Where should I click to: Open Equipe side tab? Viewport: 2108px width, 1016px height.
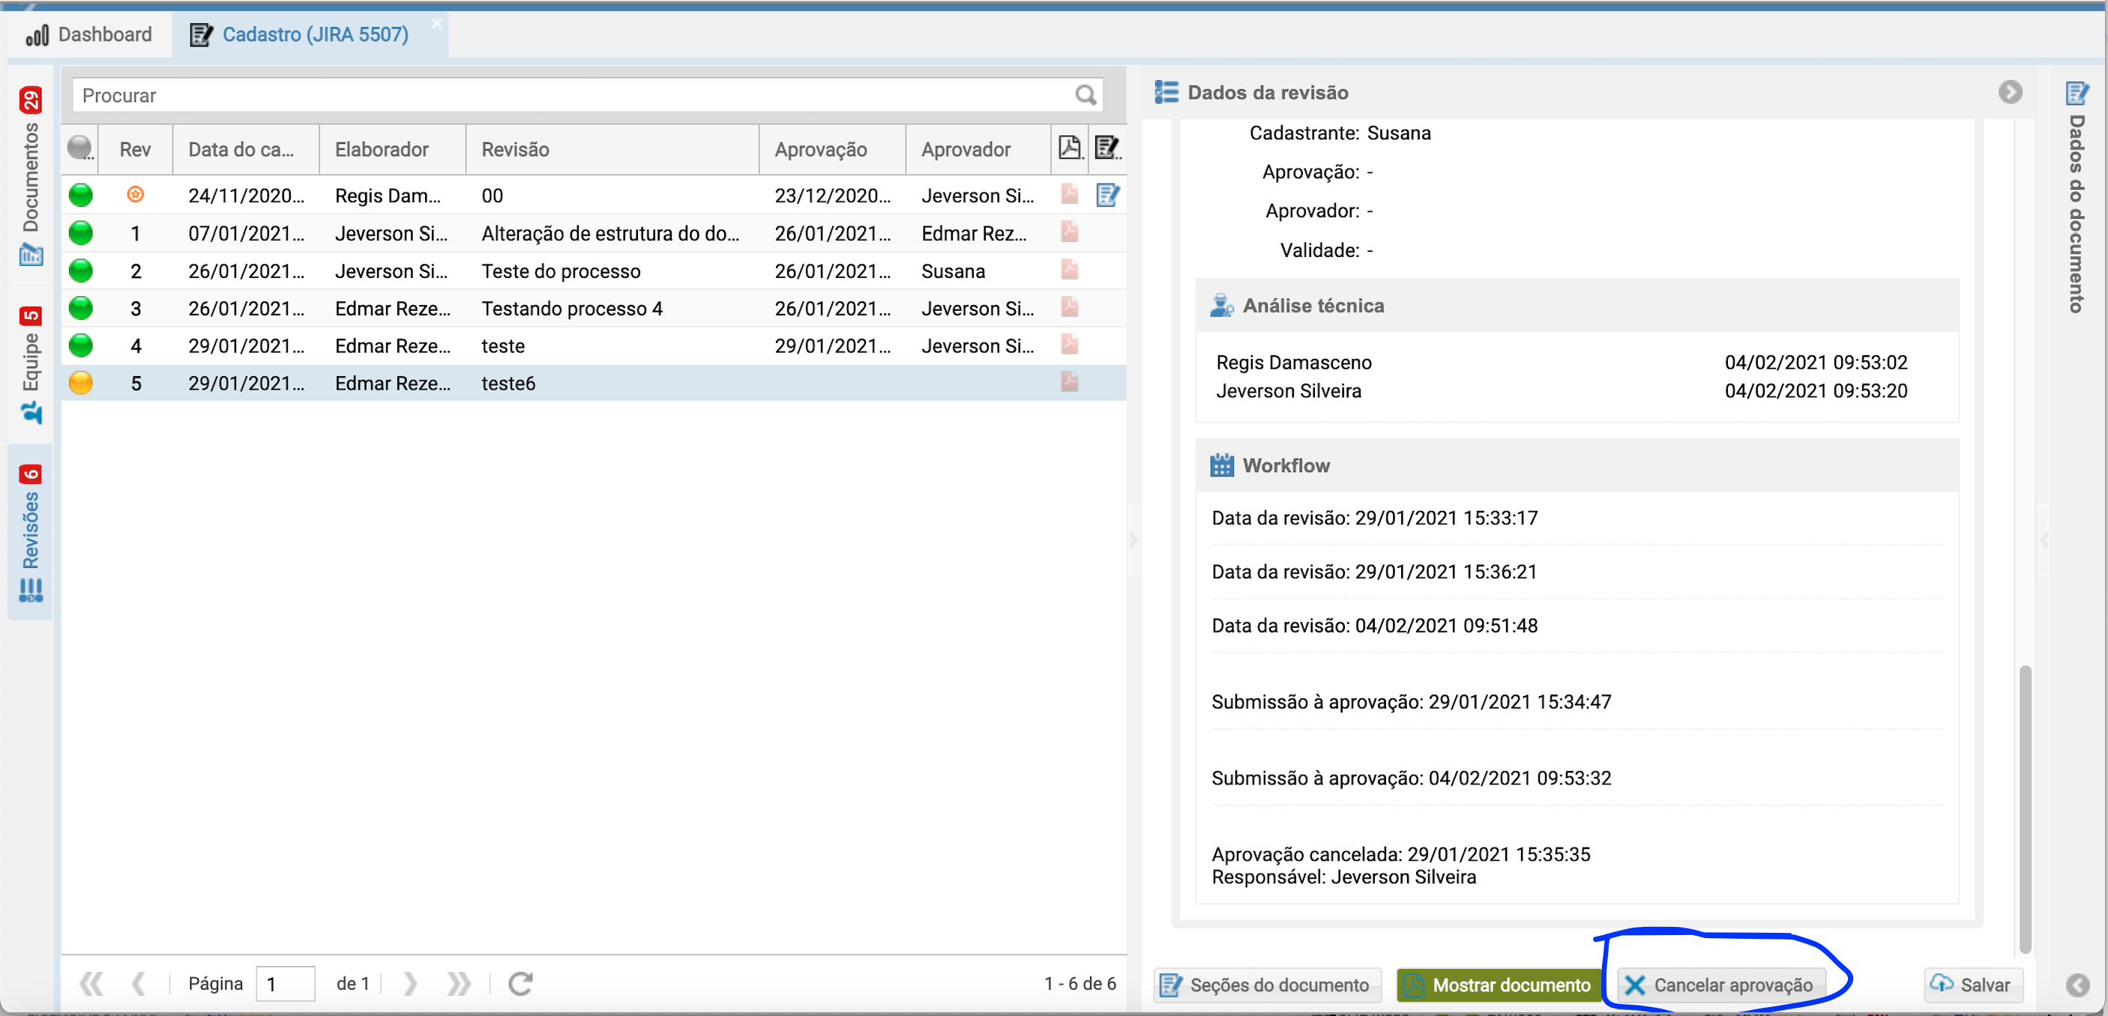click(x=30, y=365)
